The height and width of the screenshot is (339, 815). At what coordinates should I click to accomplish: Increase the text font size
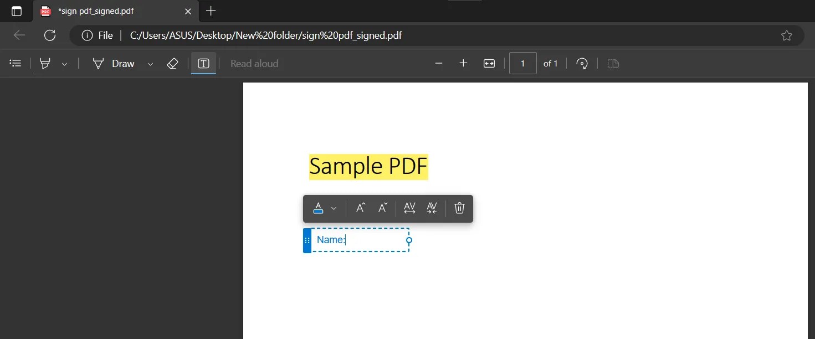pyautogui.click(x=361, y=208)
